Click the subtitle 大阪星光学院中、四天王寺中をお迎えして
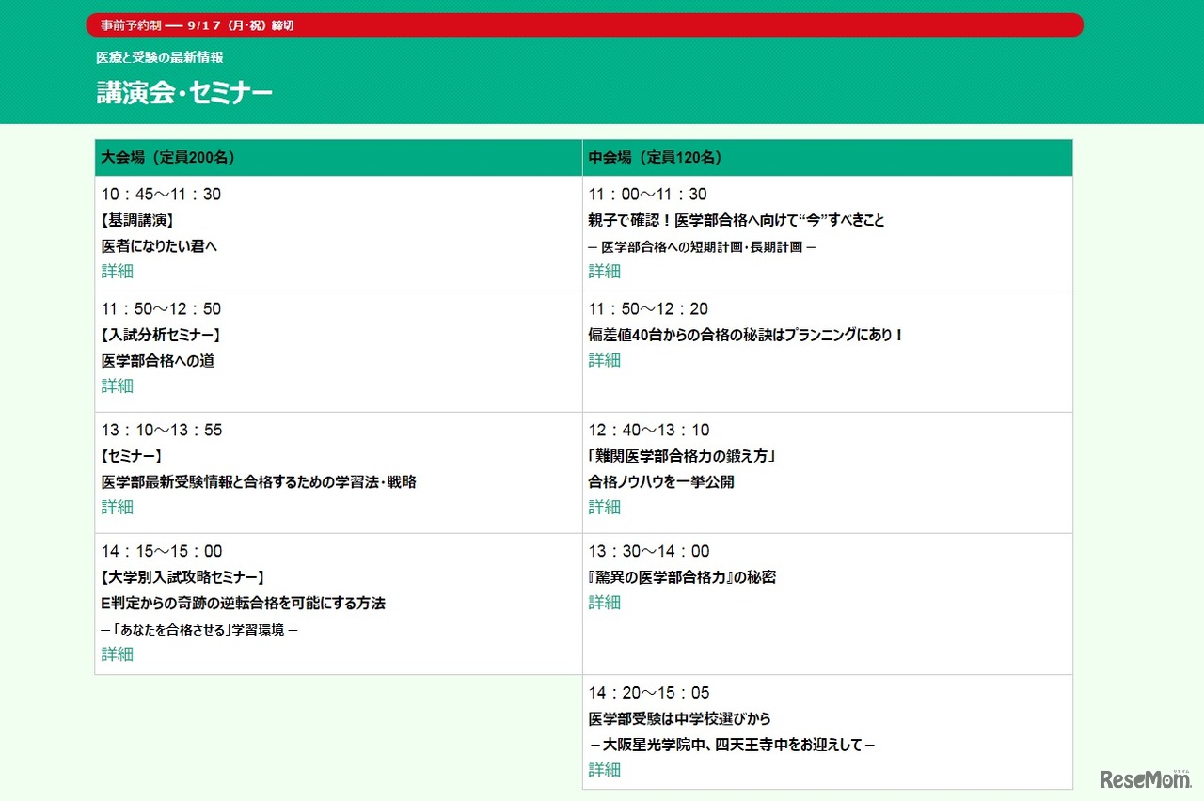Viewport: 1204px width, 801px height. pyautogui.click(x=734, y=746)
